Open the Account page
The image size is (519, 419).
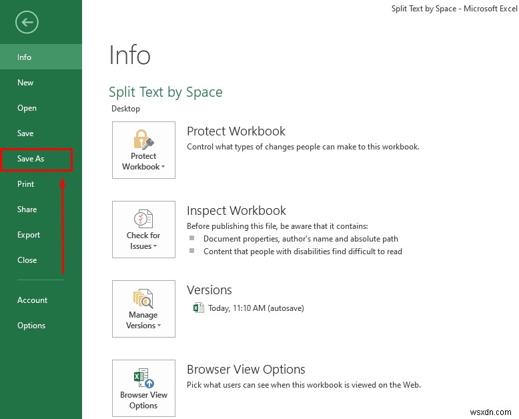(x=41, y=300)
